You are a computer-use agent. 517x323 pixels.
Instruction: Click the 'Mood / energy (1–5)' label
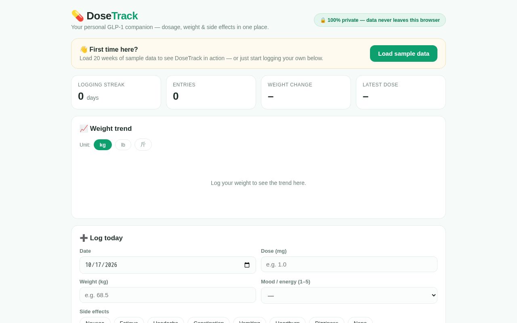pyautogui.click(x=286, y=281)
